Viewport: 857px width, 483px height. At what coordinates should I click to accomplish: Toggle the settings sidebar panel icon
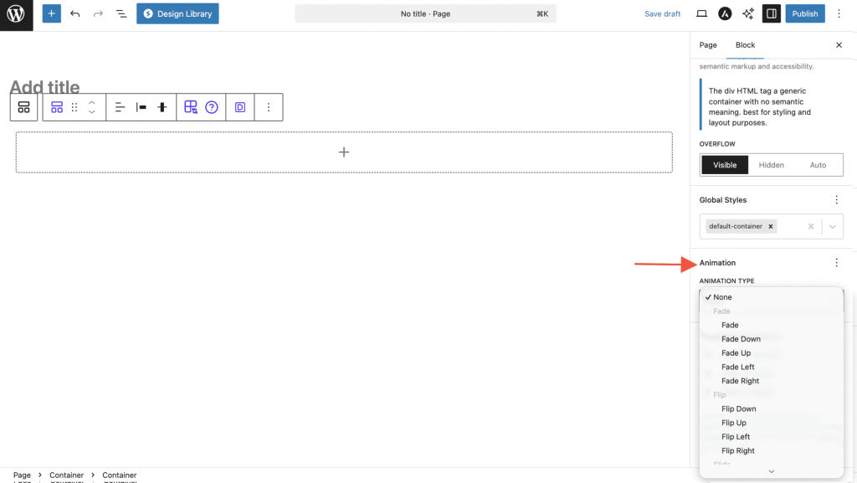click(772, 13)
